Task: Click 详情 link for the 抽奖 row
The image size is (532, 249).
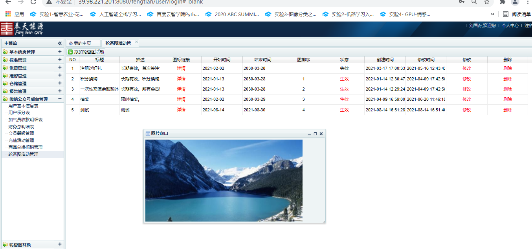Action: click(181, 100)
